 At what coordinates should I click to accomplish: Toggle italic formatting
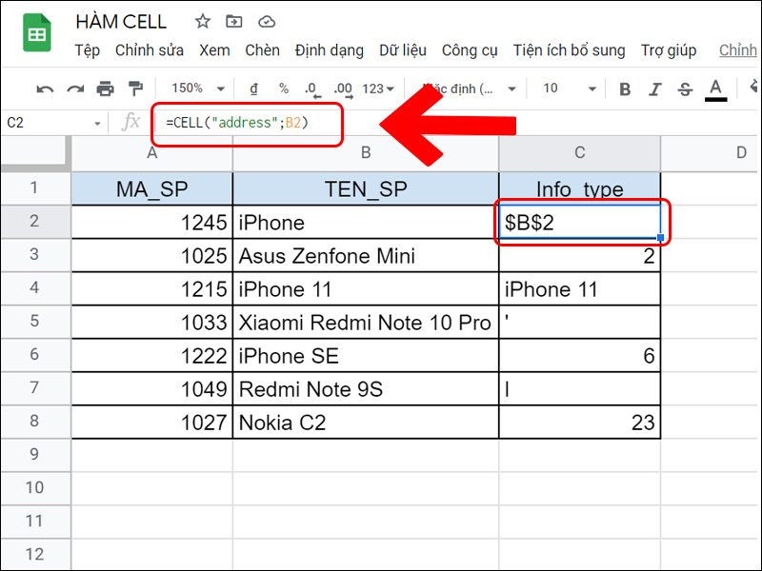(x=656, y=88)
